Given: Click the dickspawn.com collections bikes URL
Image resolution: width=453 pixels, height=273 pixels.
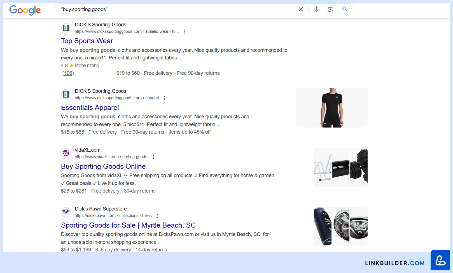Looking at the screenshot, I should (113, 216).
